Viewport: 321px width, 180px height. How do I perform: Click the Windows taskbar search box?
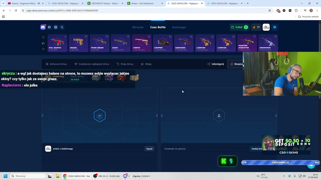coord(28,176)
